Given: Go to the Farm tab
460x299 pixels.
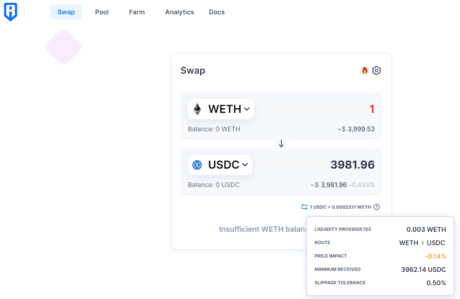Looking at the screenshot, I should 137,12.
